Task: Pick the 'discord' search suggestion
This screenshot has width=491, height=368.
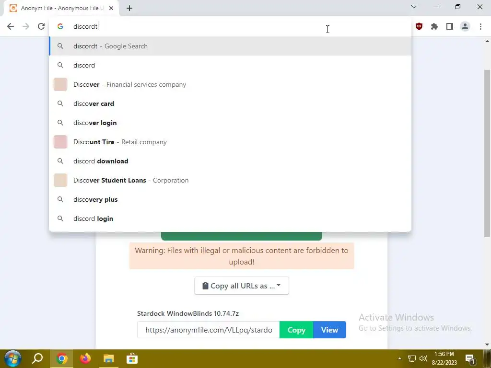Action: 230,65
